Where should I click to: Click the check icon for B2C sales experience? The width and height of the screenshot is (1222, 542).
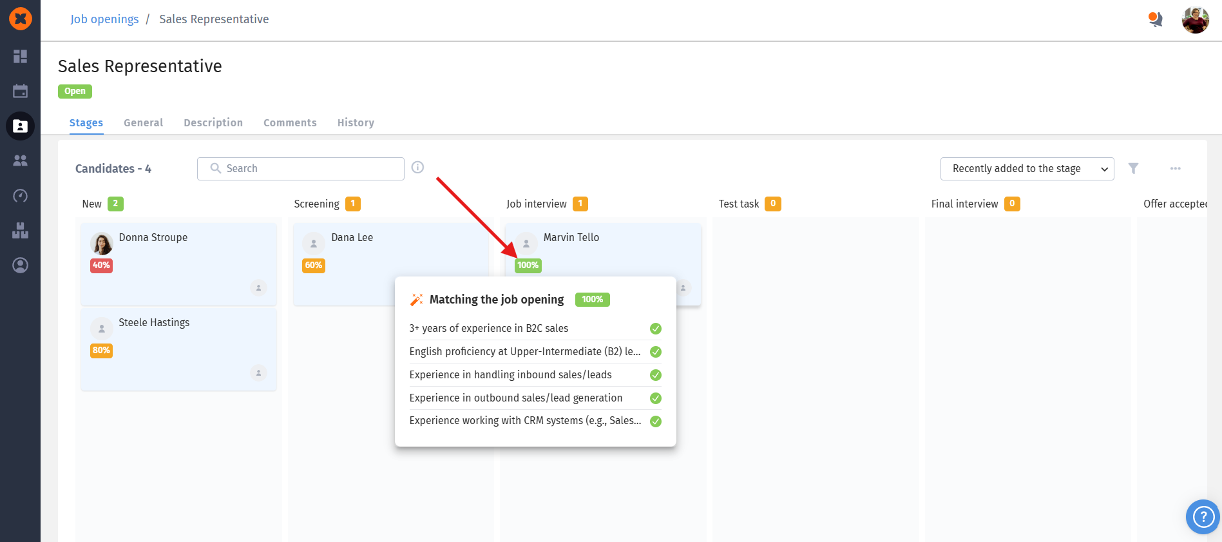[656, 329]
